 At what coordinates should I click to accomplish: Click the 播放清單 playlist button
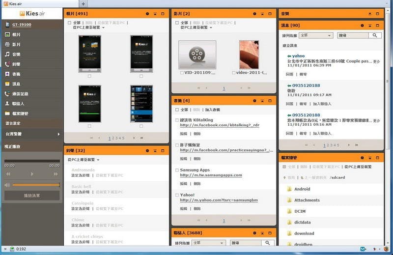click(32, 196)
